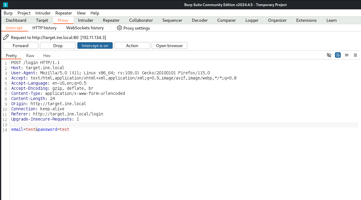Click the Origin header line

[x=49, y=104]
